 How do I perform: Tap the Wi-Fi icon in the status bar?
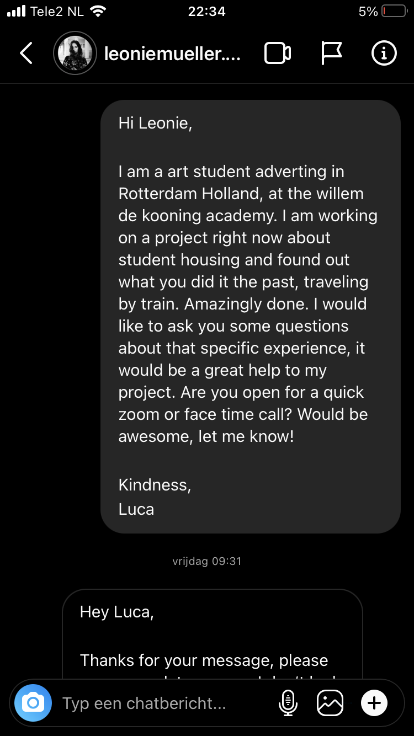click(98, 11)
